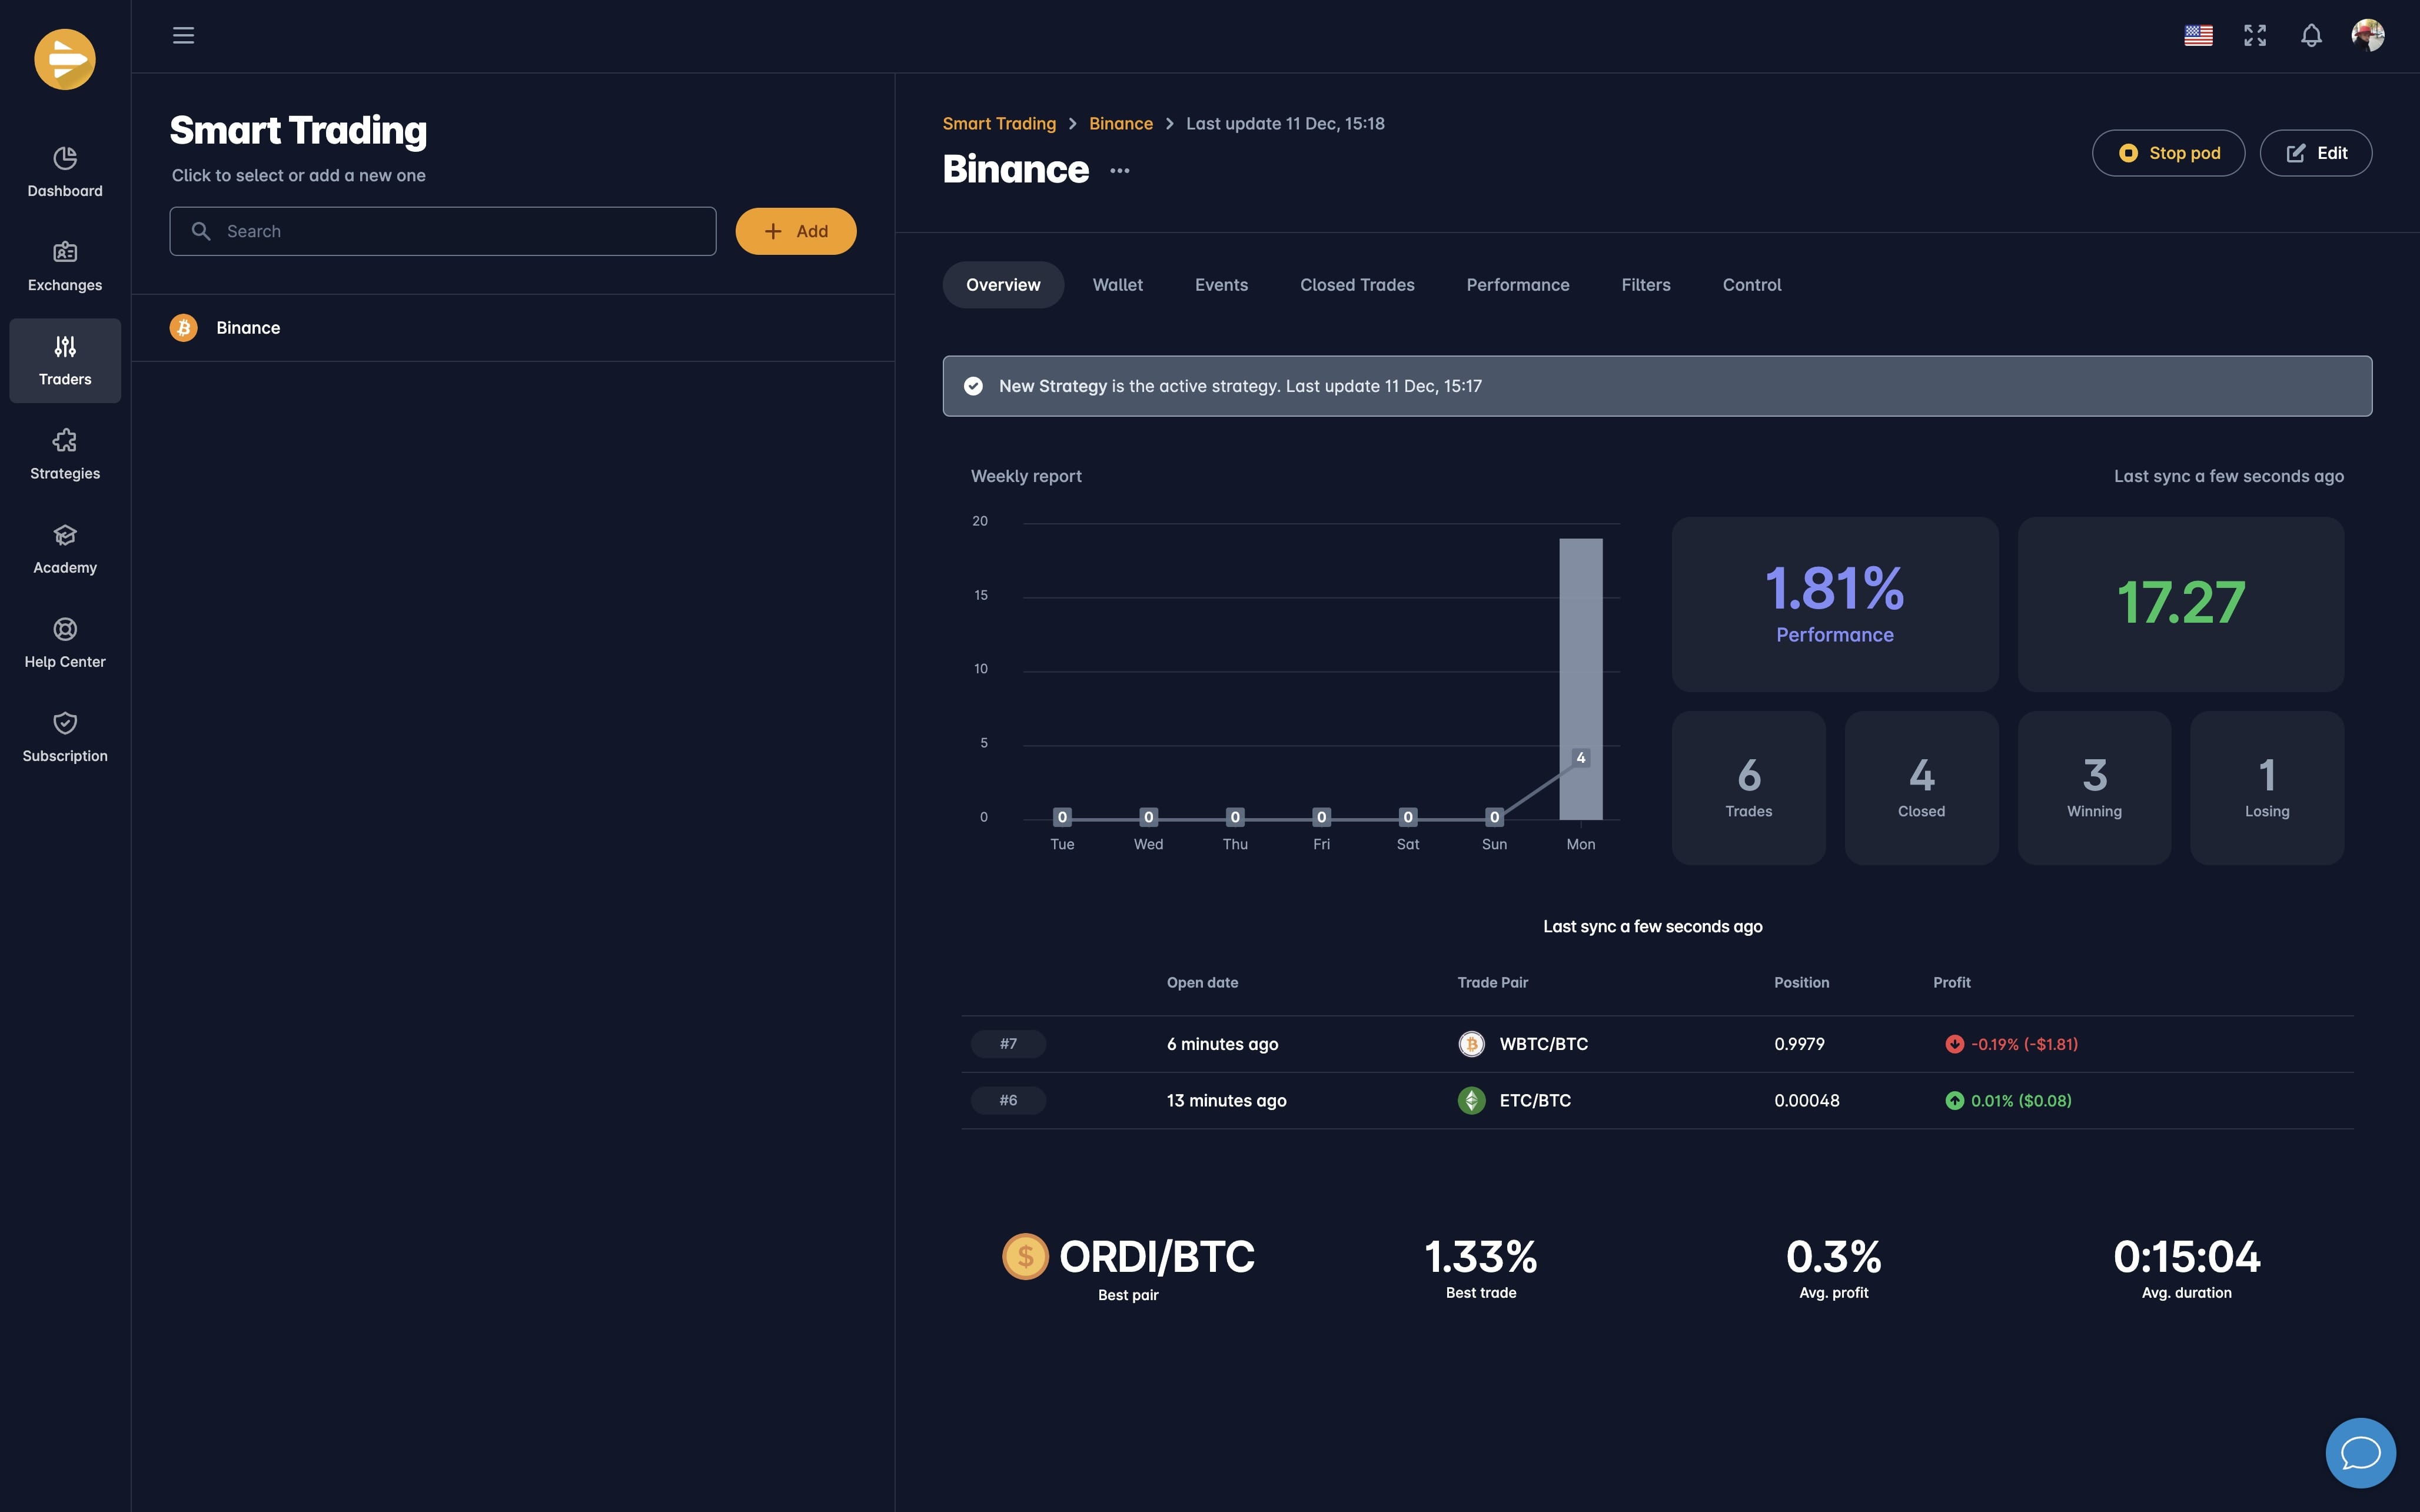Image resolution: width=2420 pixels, height=1512 pixels.
Task: Click the Edit button
Action: pos(2316,153)
